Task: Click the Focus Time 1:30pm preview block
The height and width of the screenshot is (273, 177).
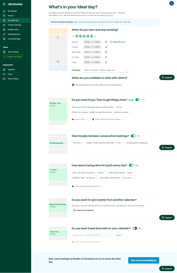Action: pyautogui.click(x=58, y=111)
